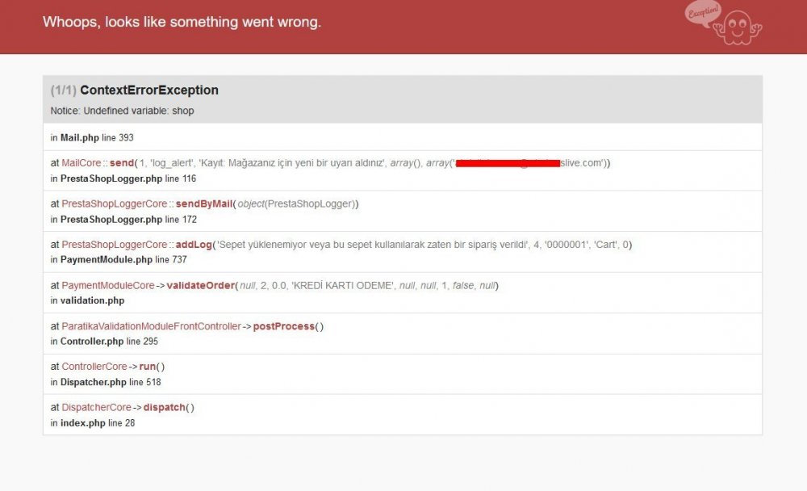Viewport: 807px width, 491px height.
Task: Click the postProcess method name
Action: pyautogui.click(x=284, y=326)
